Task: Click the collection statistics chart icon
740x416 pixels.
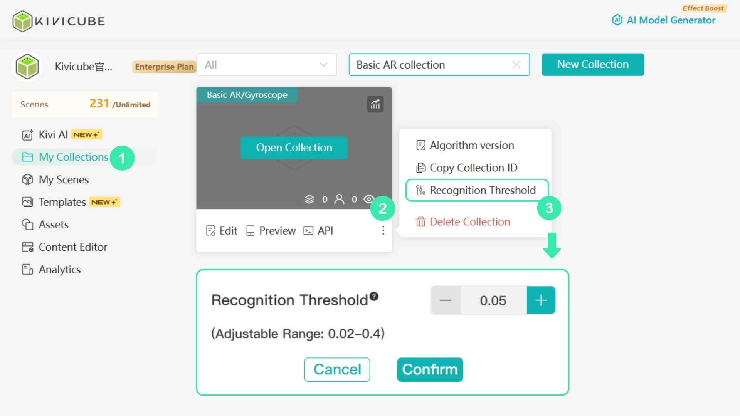Action: pos(375,104)
